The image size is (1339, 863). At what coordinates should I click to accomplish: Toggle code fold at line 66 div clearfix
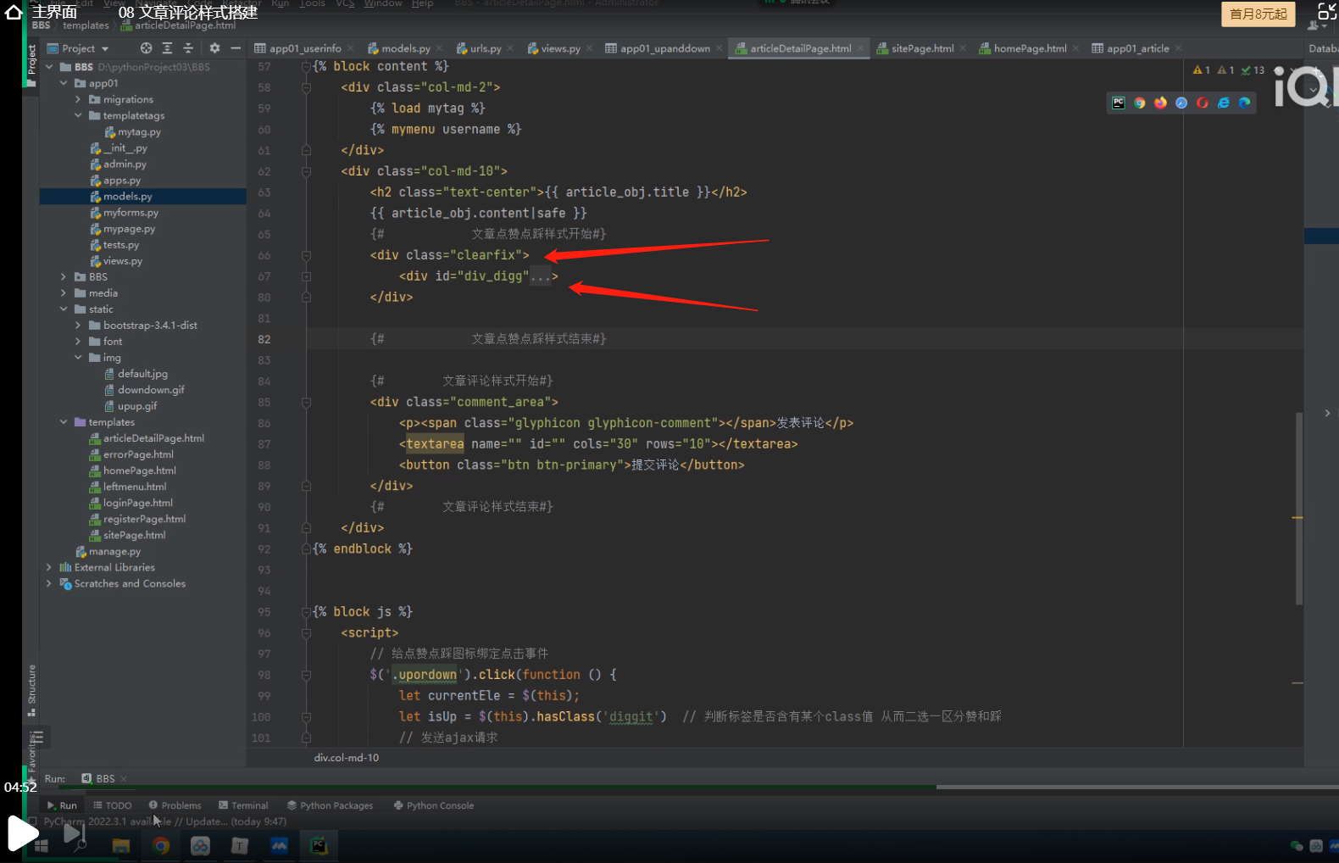tap(307, 255)
